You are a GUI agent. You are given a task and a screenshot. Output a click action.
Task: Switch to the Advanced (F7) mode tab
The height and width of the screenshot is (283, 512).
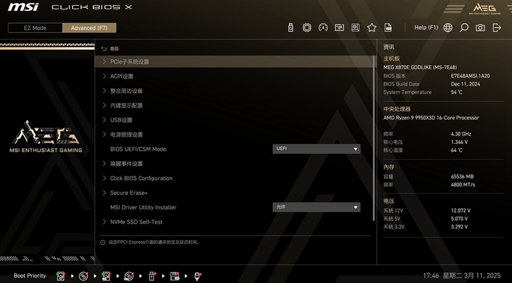(89, 28)
